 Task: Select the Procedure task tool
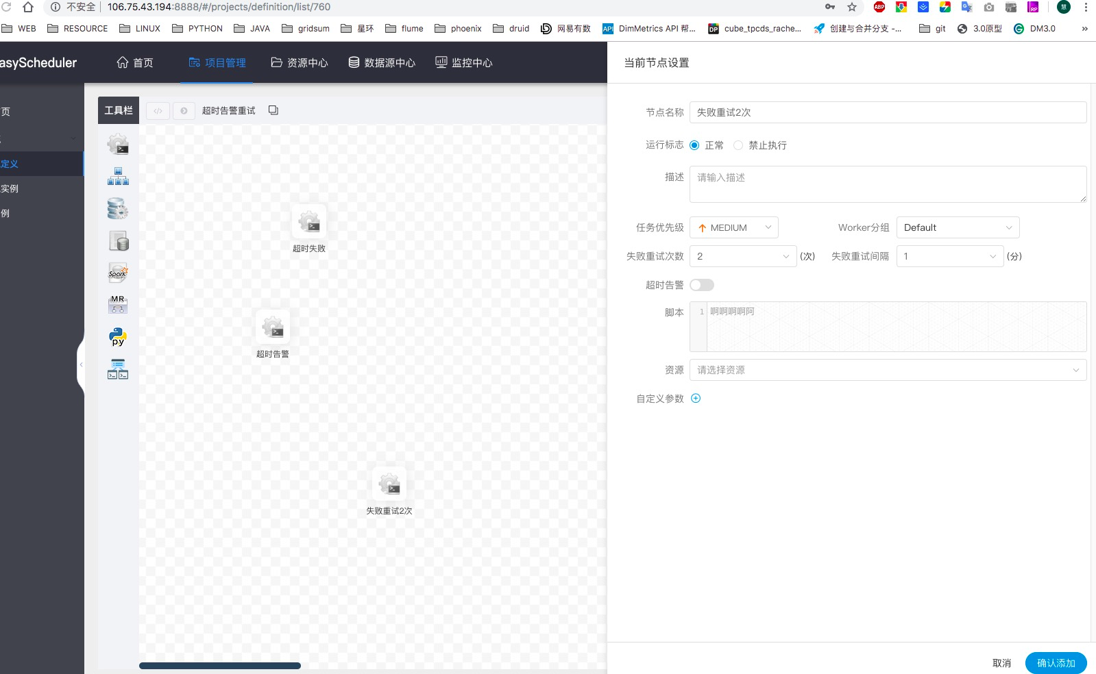[118, 209]
